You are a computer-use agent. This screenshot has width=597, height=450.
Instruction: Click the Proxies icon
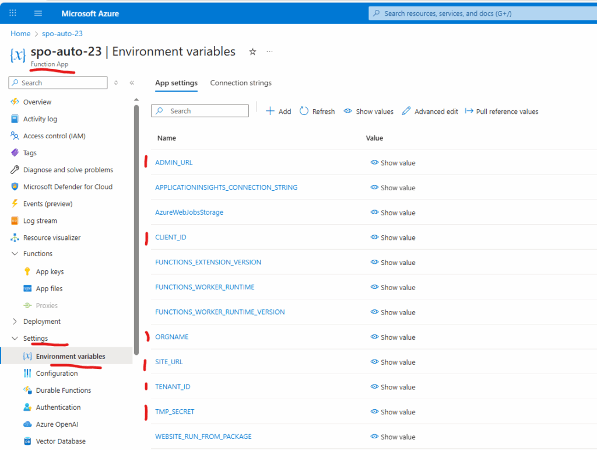pyautogui.click(x=27, y=305)
